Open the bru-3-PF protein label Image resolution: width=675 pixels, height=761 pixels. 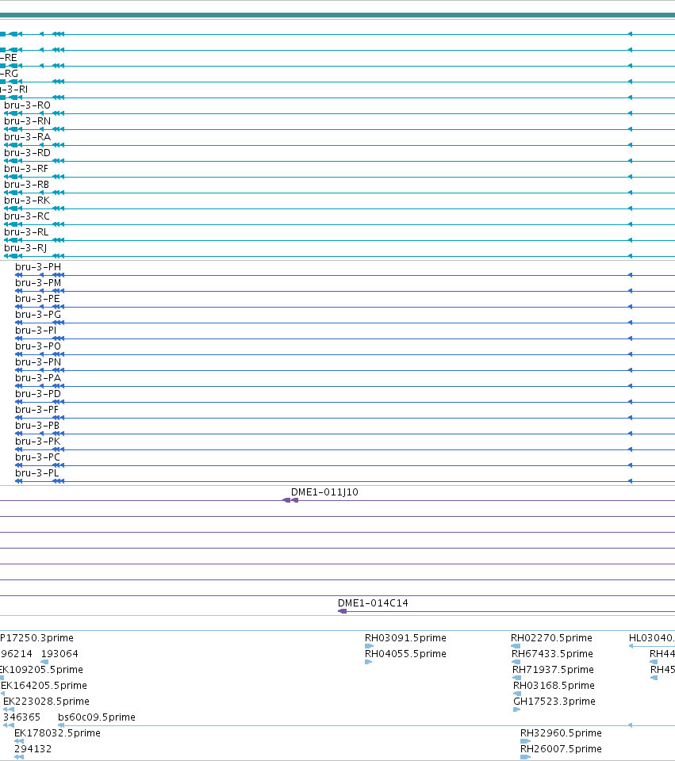tap(37, 410)
